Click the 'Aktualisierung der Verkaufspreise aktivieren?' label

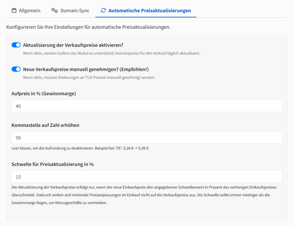click(73, 45)
